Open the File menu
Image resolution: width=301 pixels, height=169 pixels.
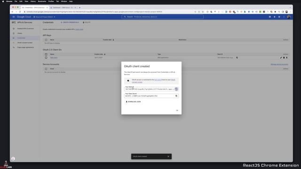click(16, 1)
